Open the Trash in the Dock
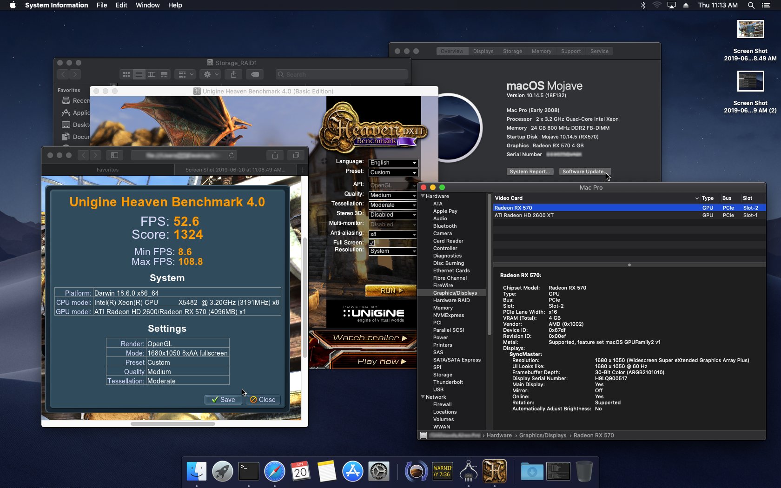781x488 pixels. 584,472
